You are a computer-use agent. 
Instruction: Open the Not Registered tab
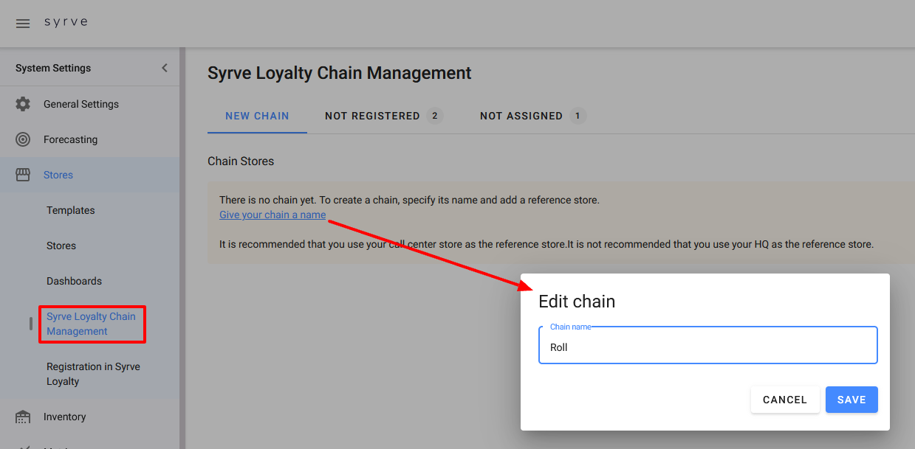[383, 116]
